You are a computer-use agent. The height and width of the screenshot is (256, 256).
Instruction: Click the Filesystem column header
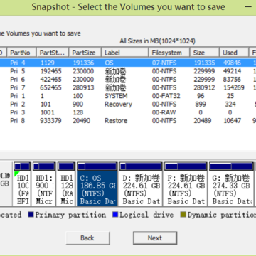tap(169, 53)
